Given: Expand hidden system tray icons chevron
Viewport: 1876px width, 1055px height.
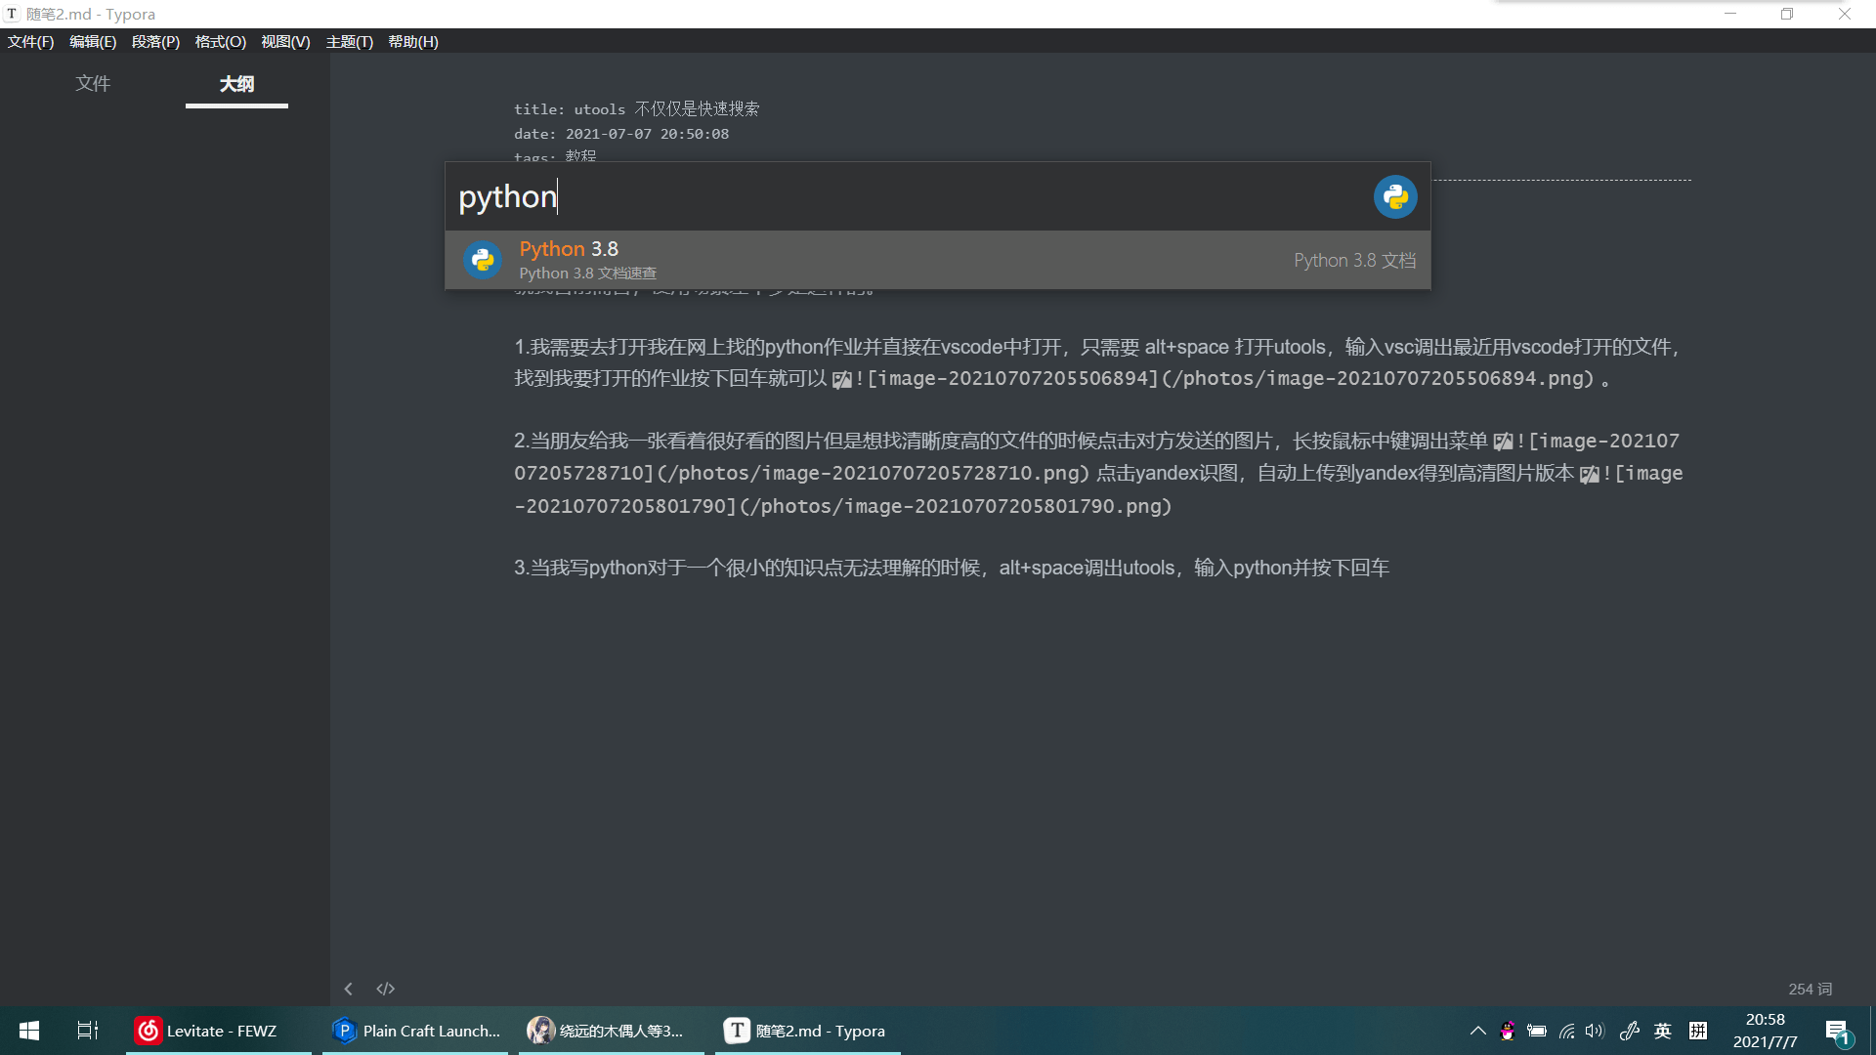Looking at the screenshot, I should coord(1477,1031).
